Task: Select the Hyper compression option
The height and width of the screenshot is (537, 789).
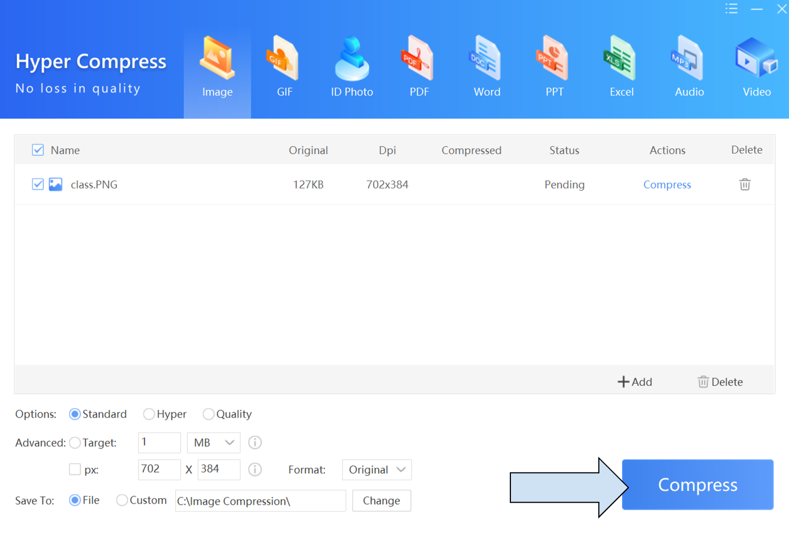Action: [149, 414]
